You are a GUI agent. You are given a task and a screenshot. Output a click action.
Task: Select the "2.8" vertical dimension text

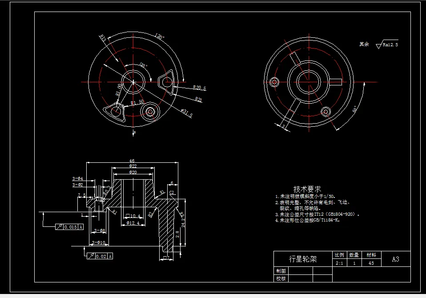point(177,234)
